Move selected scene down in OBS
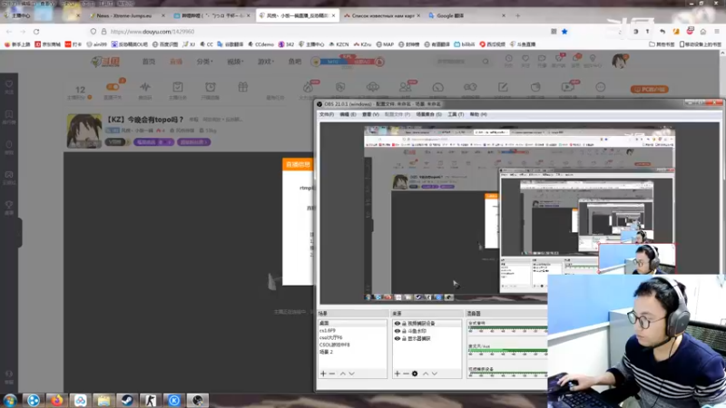Screen dimensions: 726x408 (x=352, y=374)
